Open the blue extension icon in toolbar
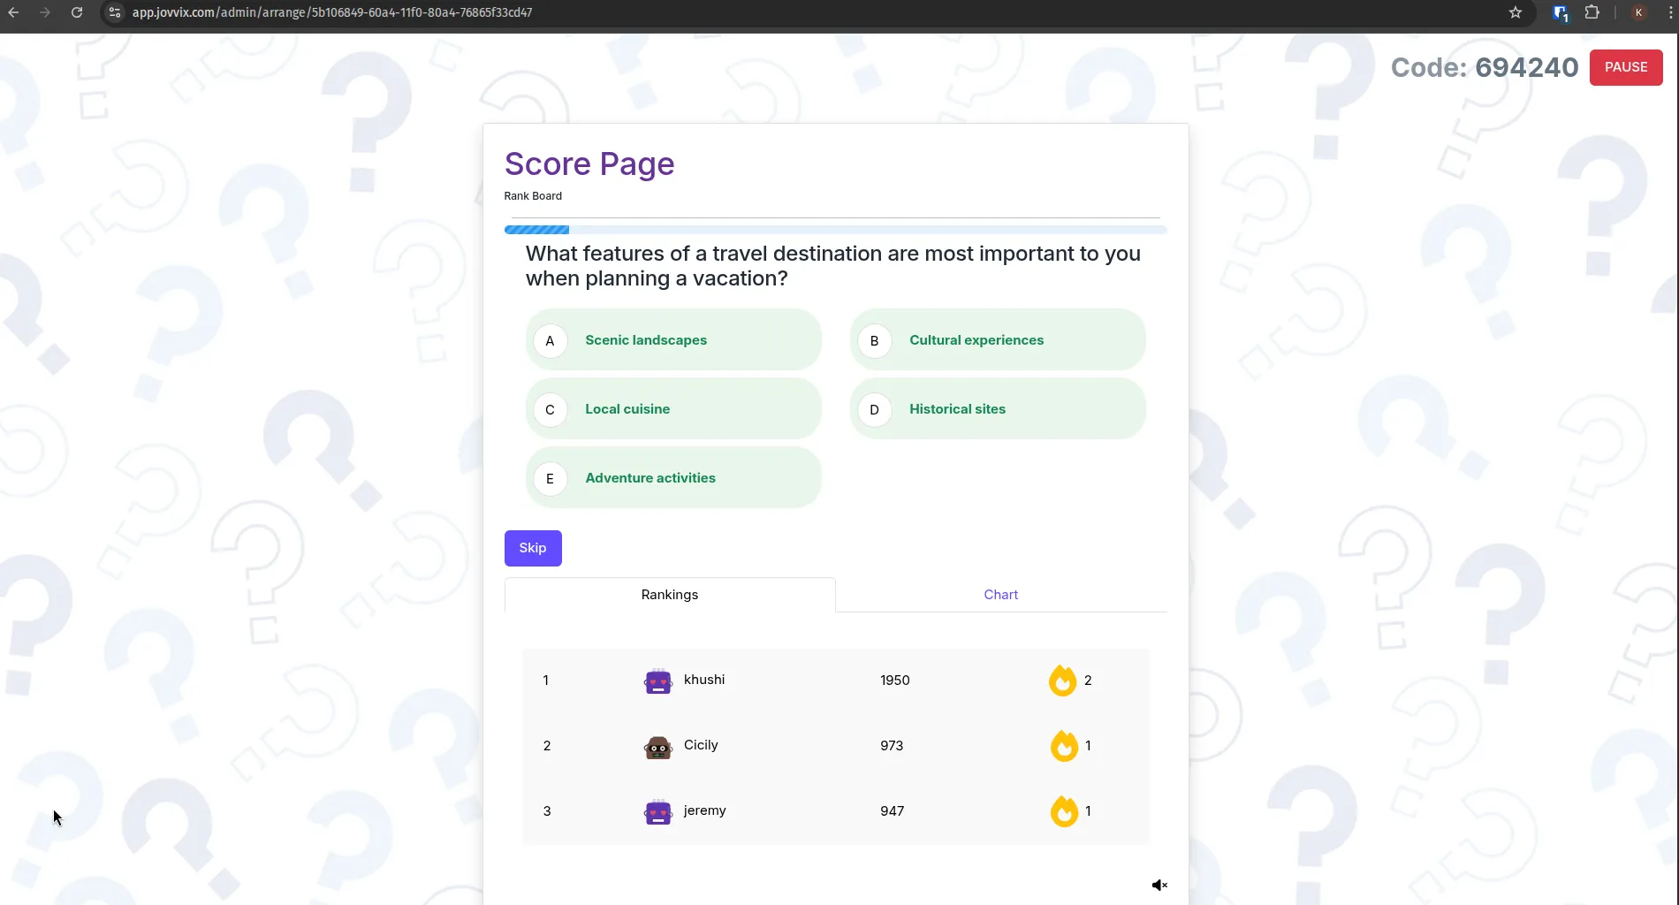 tap(1561, 13)
